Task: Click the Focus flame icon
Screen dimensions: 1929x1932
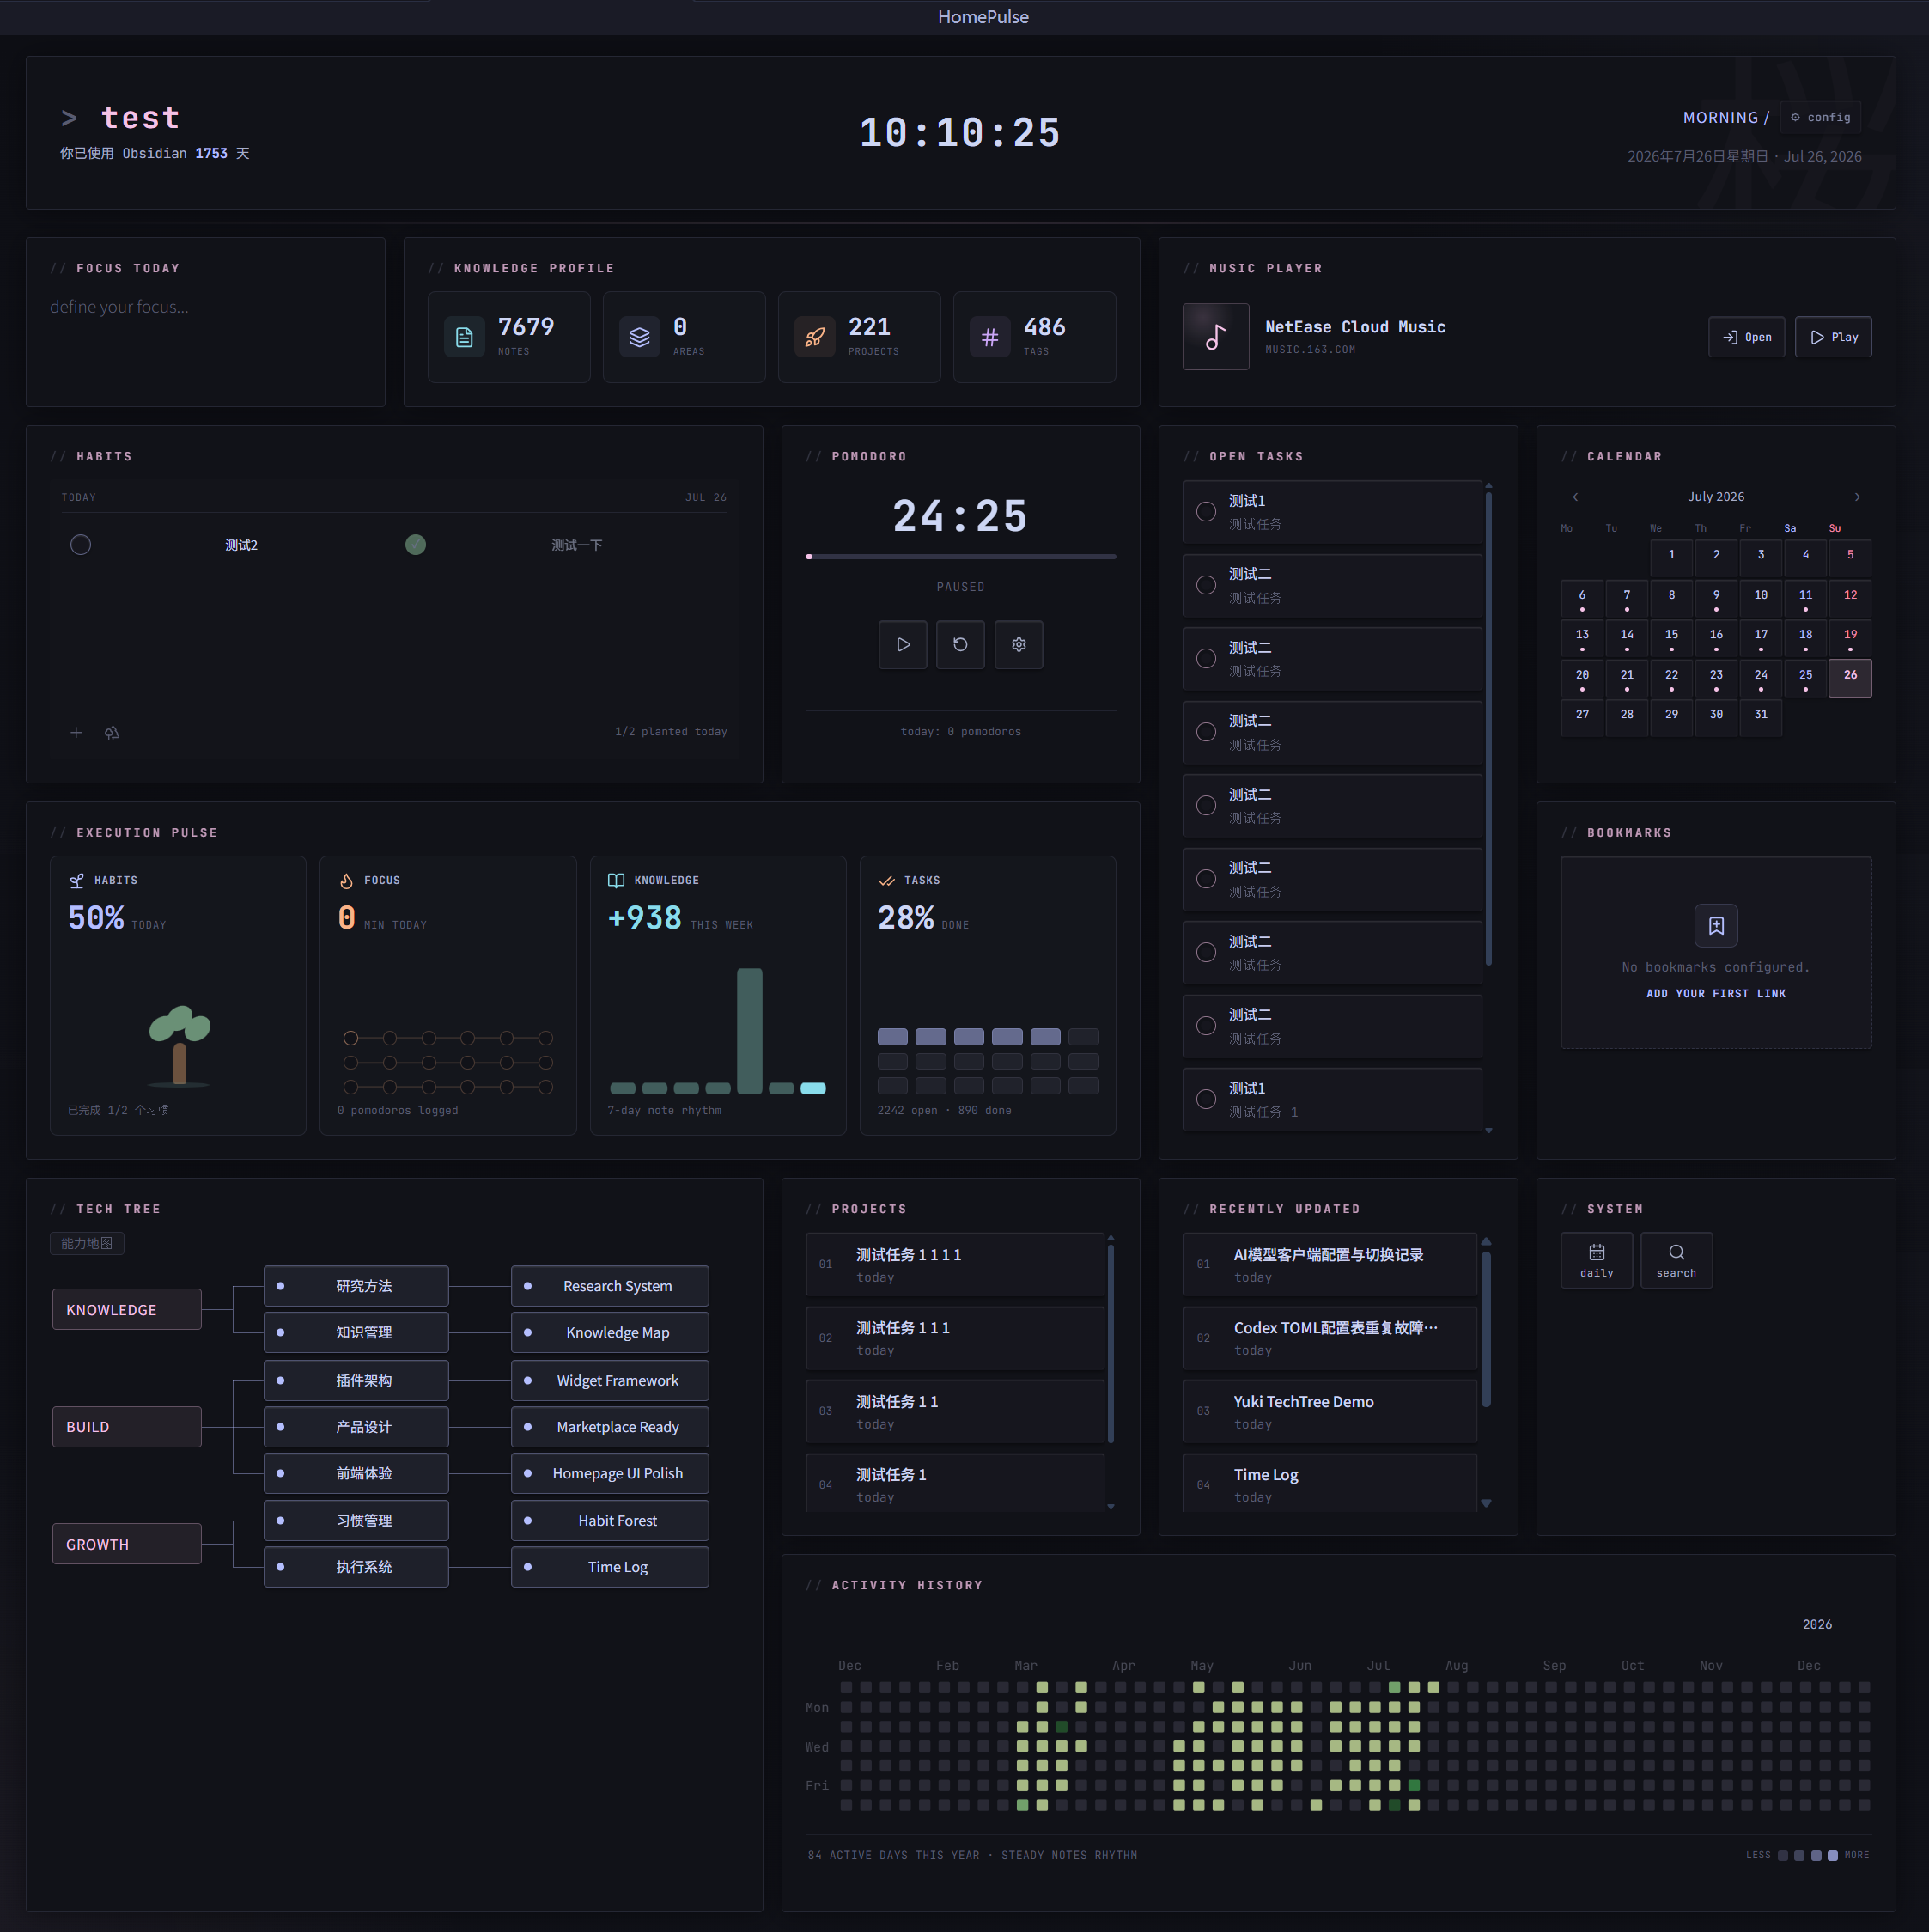Action: (x=346, y=881)
